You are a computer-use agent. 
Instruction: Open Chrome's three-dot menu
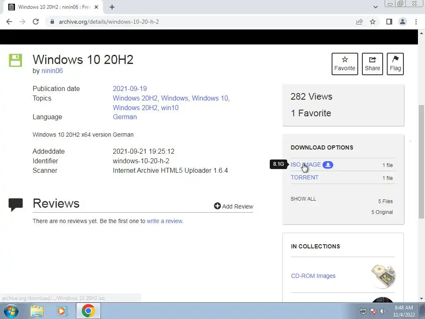[416, 22]
